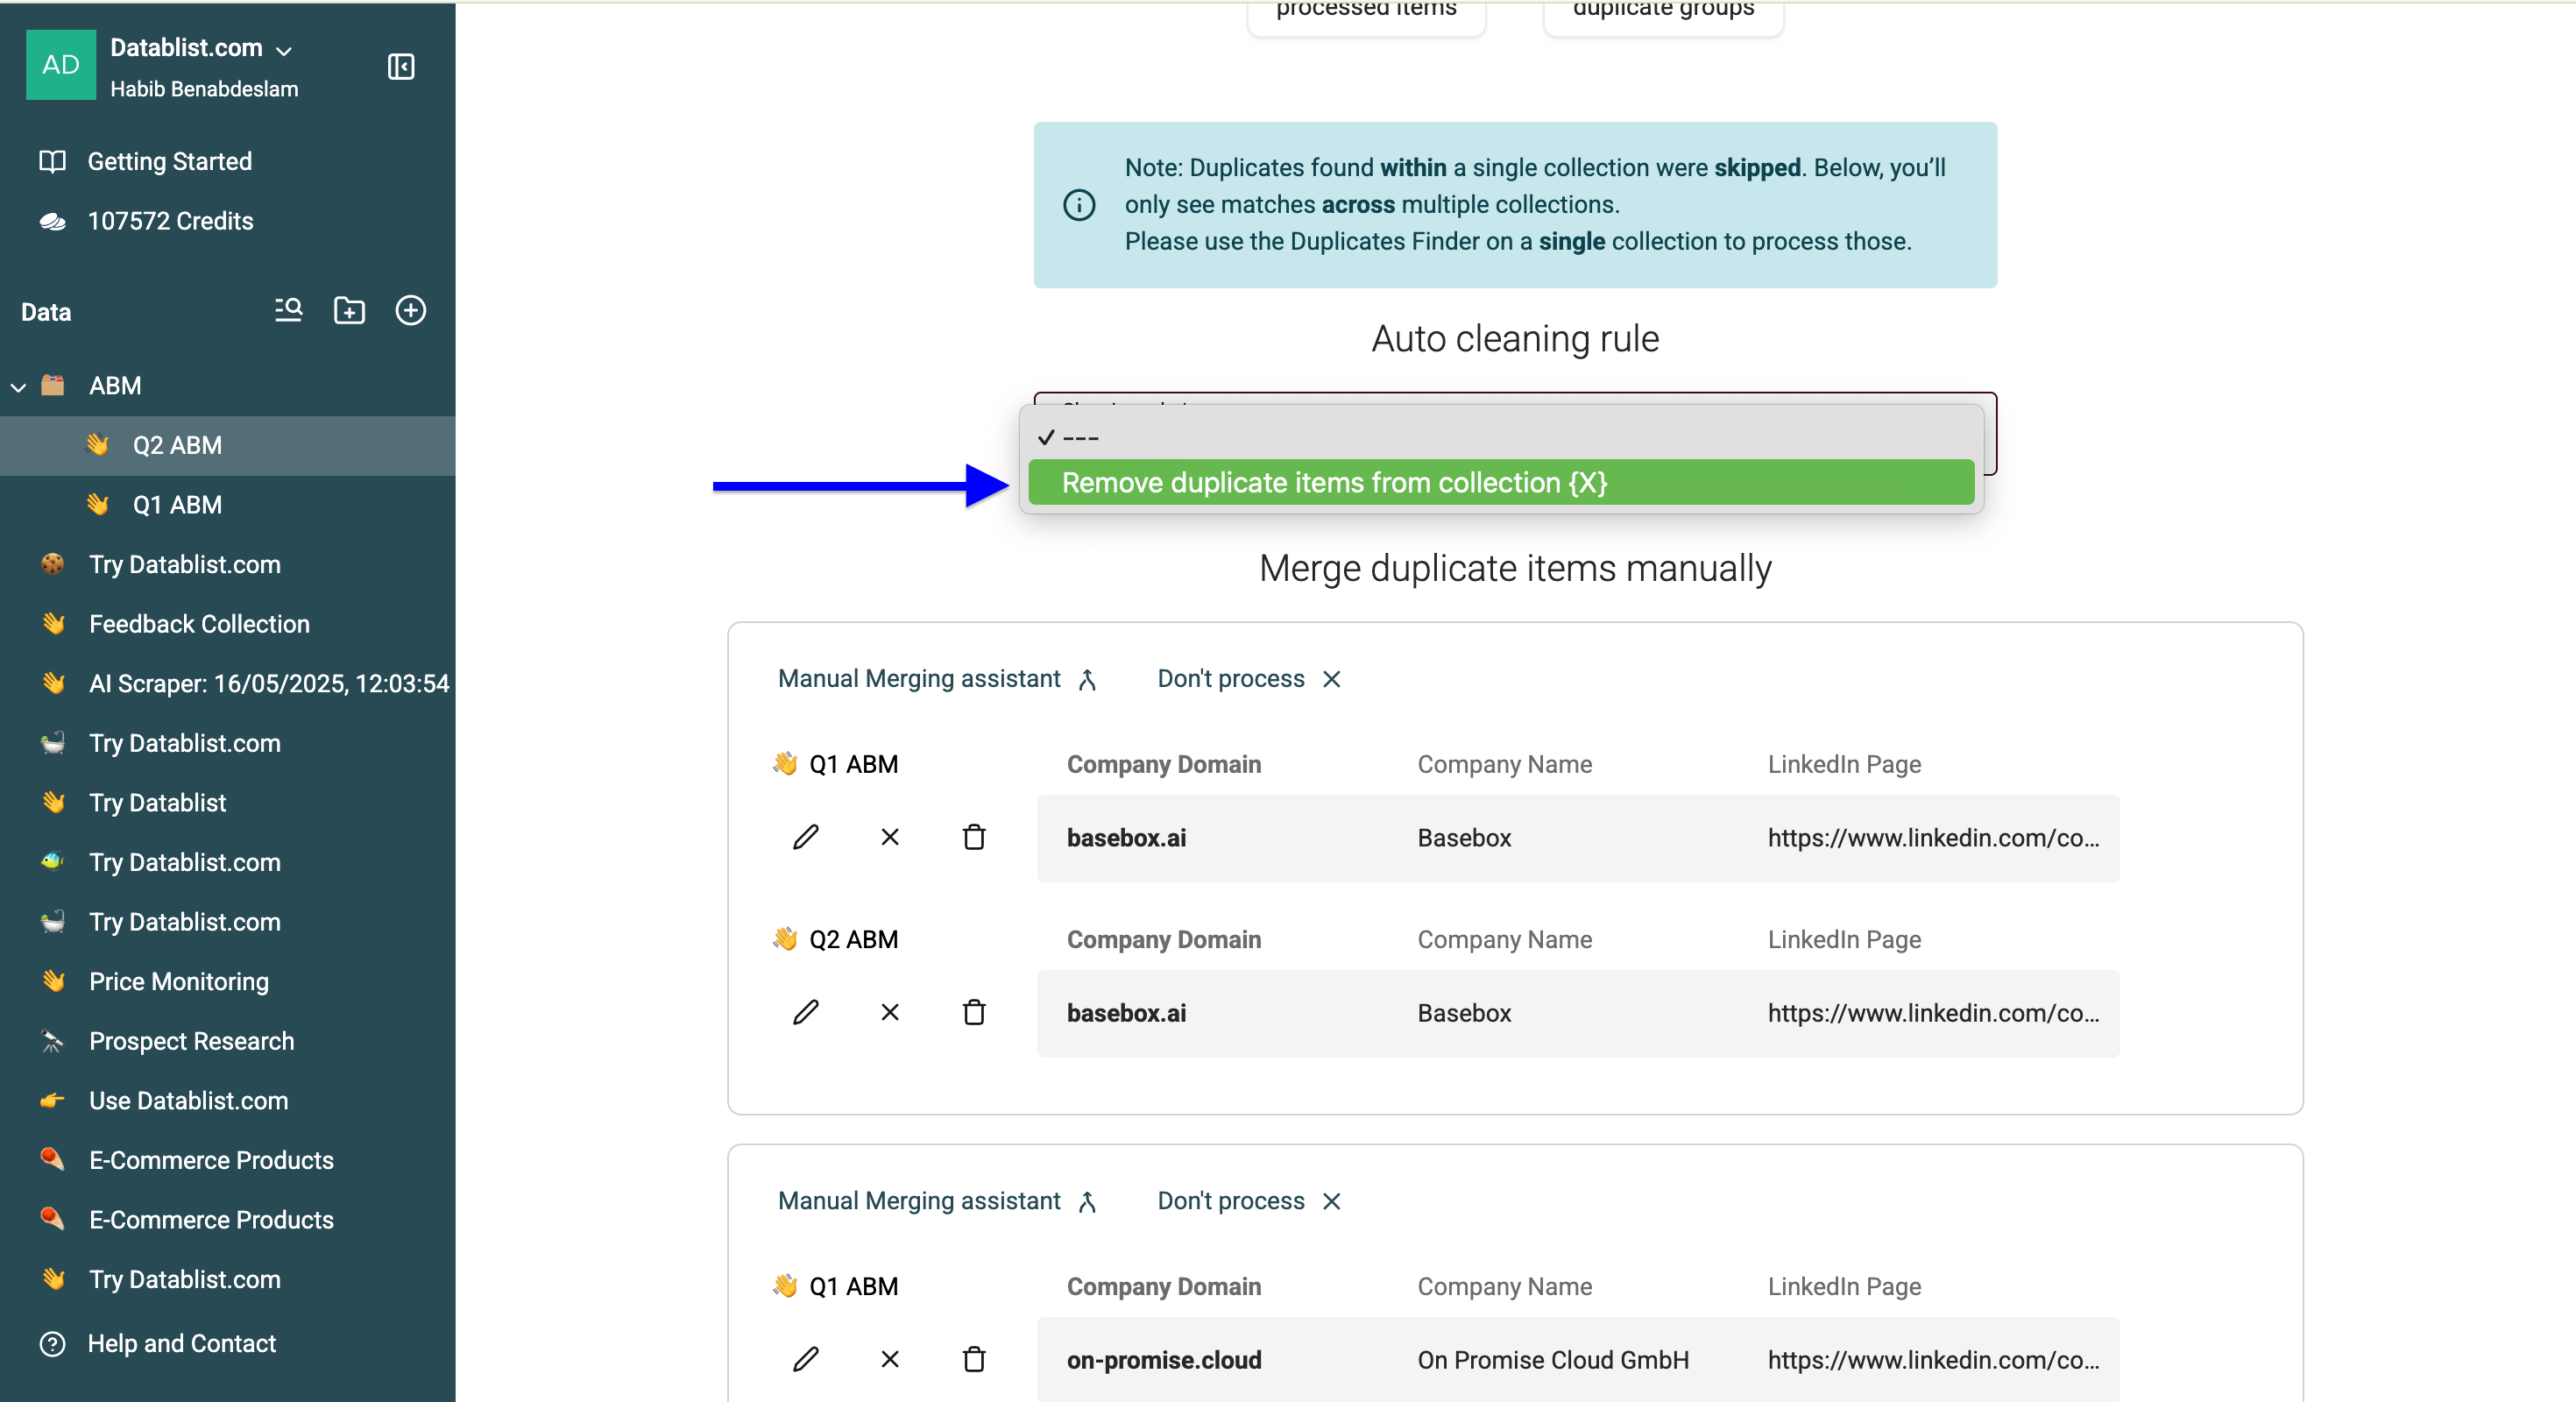Click the info icon in the note banner
The width and height of the screenshot is (2576, 1402).
(x=1078, y=205)
